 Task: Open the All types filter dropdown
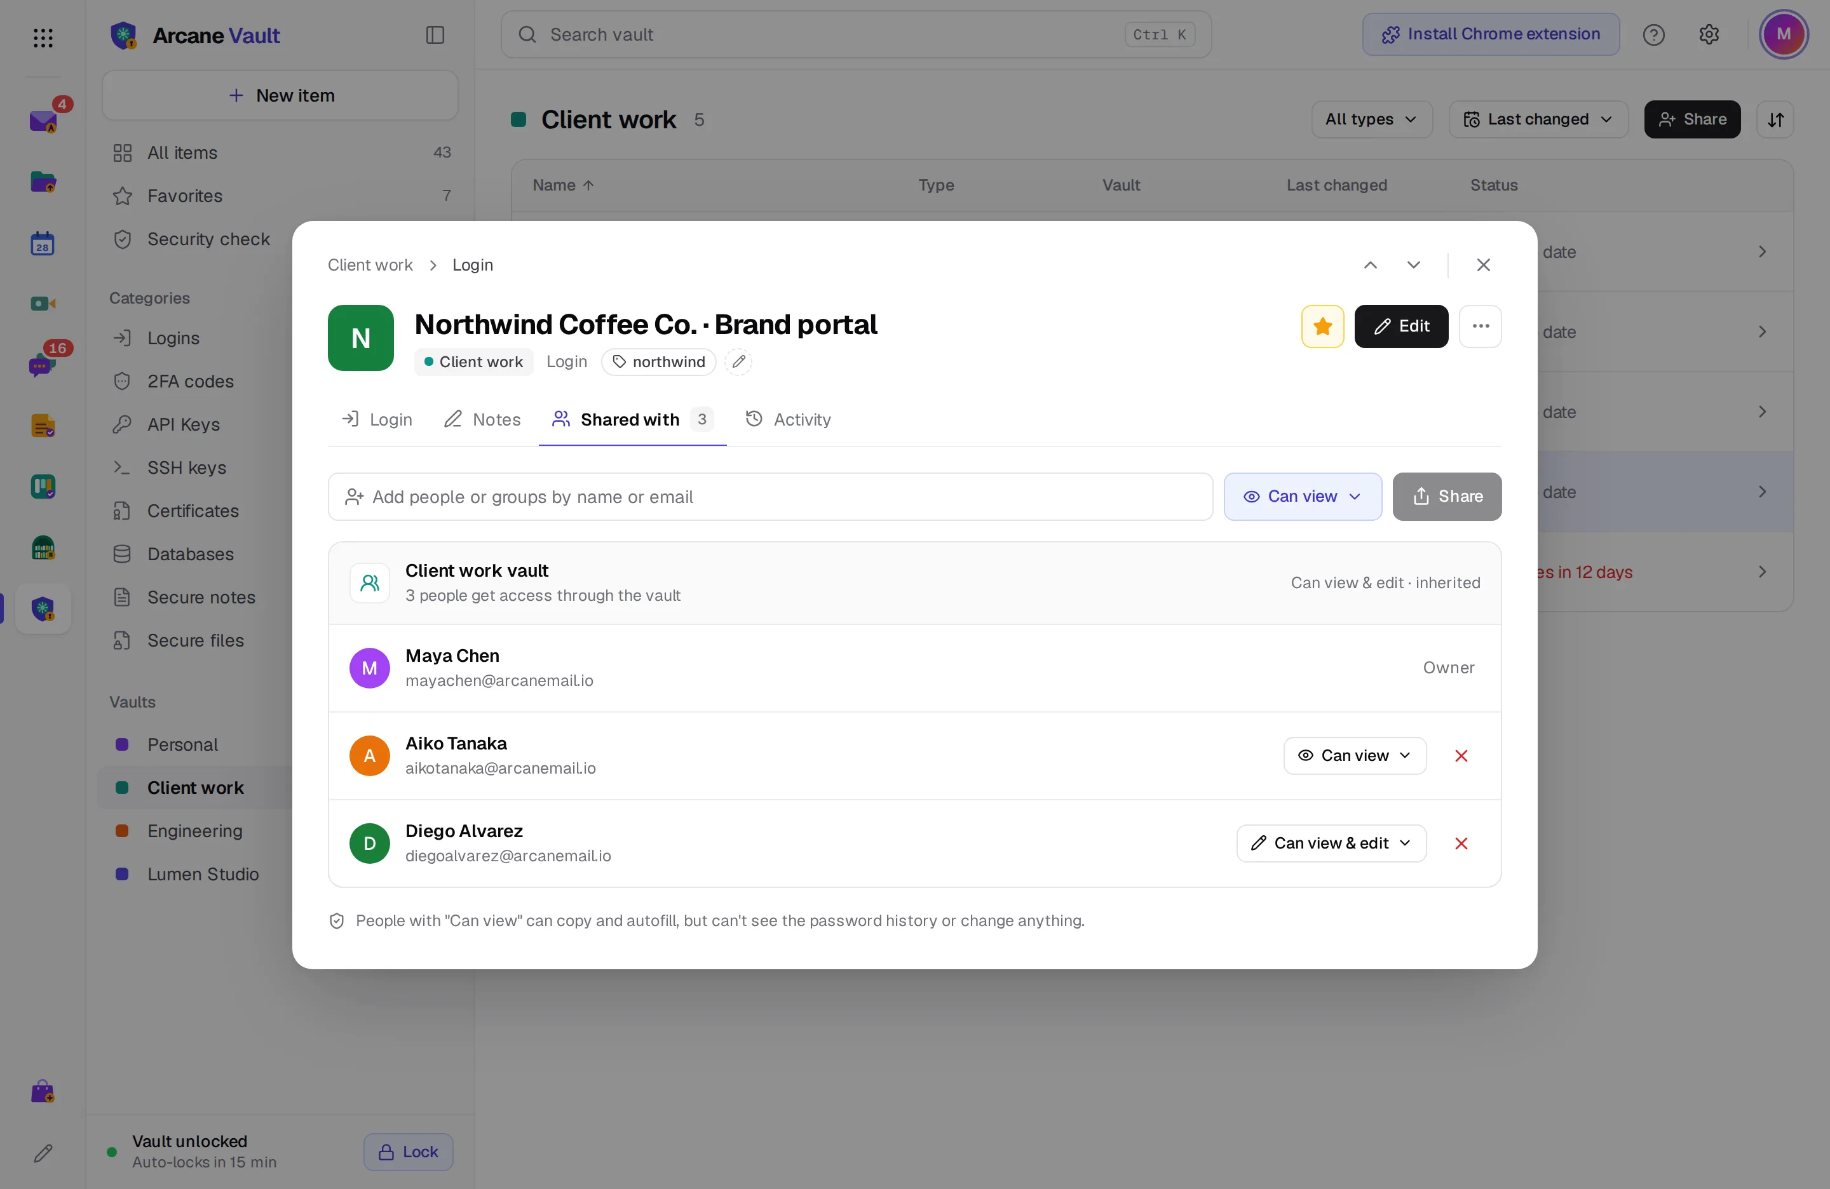[x=1372, y=120]
